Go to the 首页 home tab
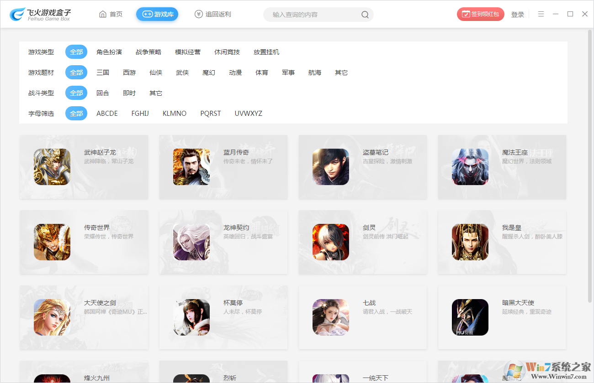Screen dimensions: 594x383 coord(111,14)
